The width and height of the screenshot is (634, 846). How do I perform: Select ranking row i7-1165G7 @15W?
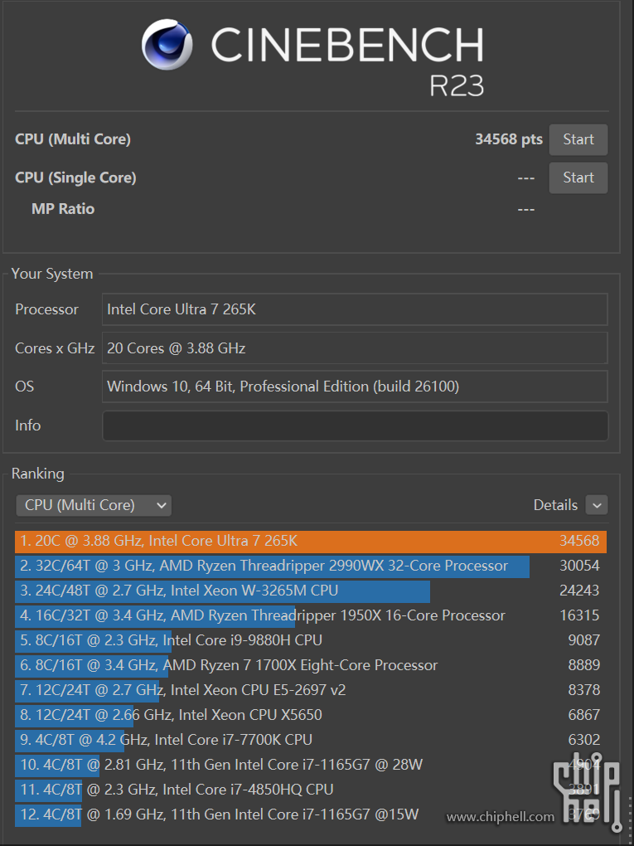(x=311, y=814)
